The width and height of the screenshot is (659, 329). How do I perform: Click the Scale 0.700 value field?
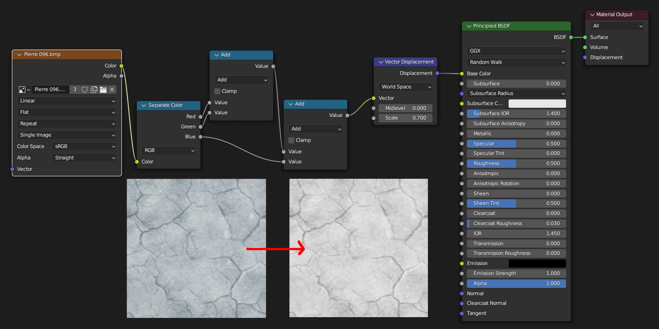tap(405, 118)
